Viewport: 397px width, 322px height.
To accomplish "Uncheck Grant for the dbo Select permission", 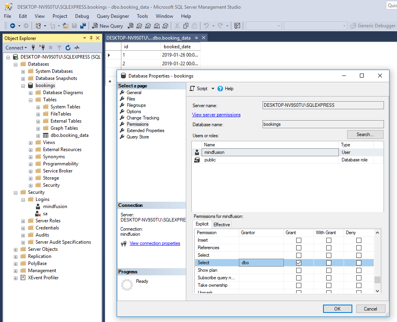I will click(299, 263).
